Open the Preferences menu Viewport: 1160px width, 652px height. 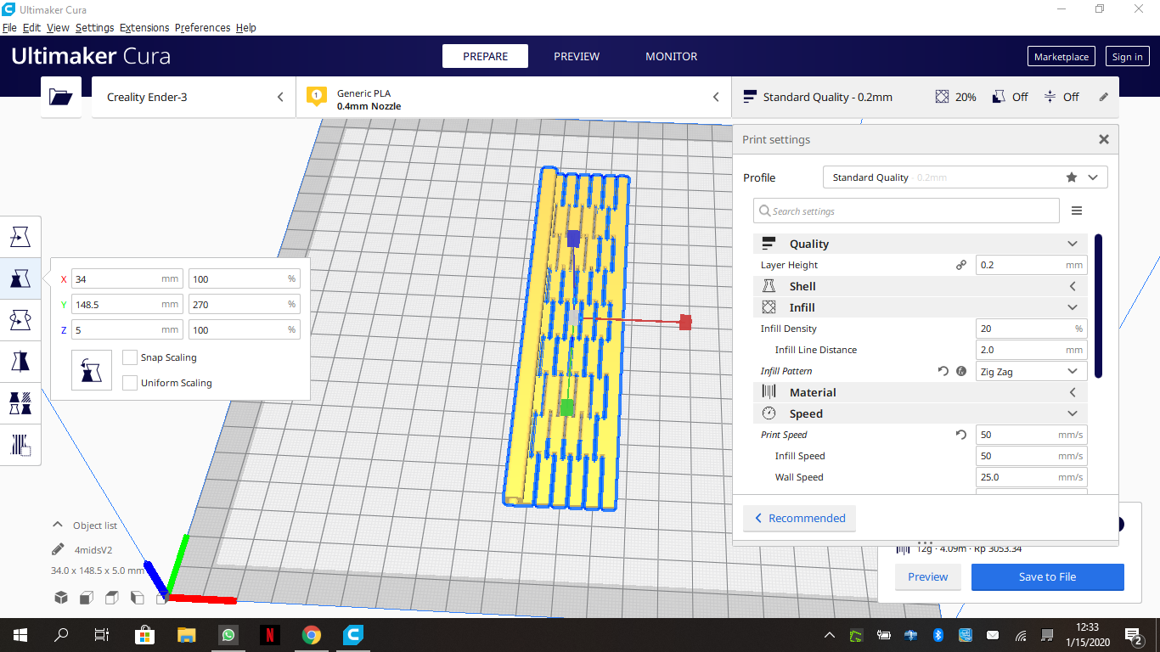pyautogui.click(x=202, y=28)
